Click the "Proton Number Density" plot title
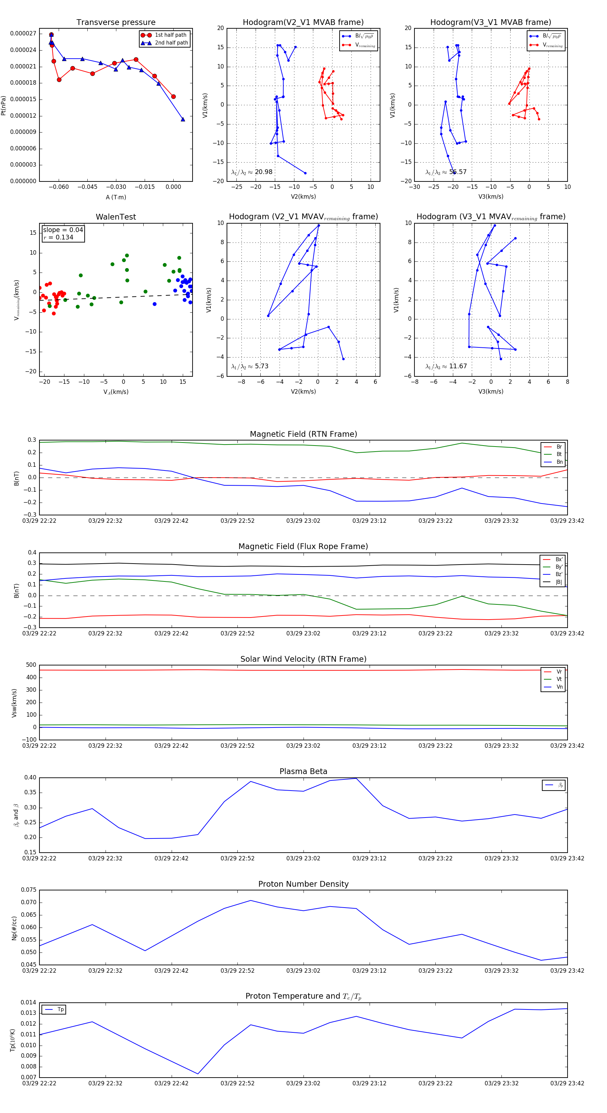 pos(303,884)
